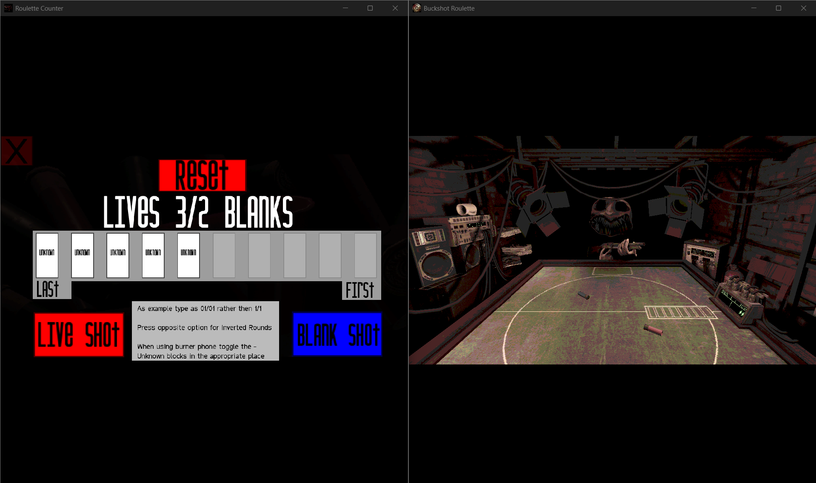Click the red Live Shot button

click(79, 335)
